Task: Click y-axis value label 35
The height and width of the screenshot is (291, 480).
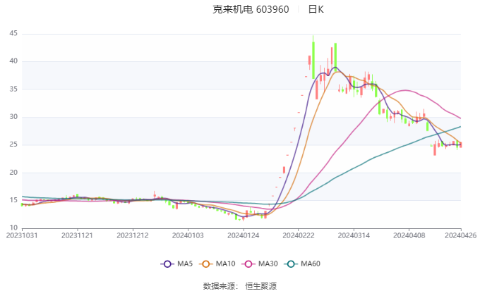Action: [13, 89]
